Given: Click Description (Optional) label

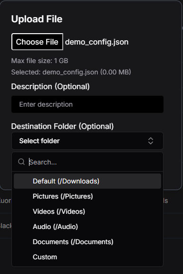Looking at the screenshot, I should pos(50,86).
